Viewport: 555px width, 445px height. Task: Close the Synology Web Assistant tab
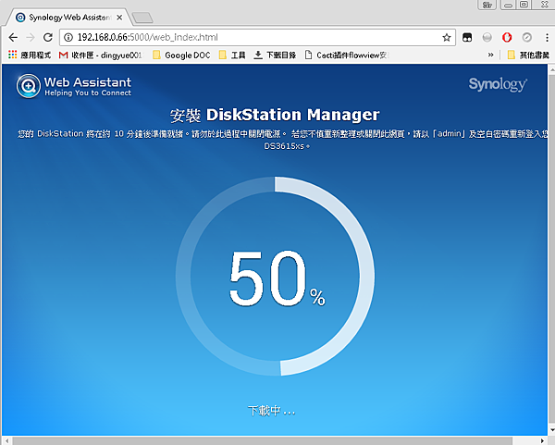(119, 18)
